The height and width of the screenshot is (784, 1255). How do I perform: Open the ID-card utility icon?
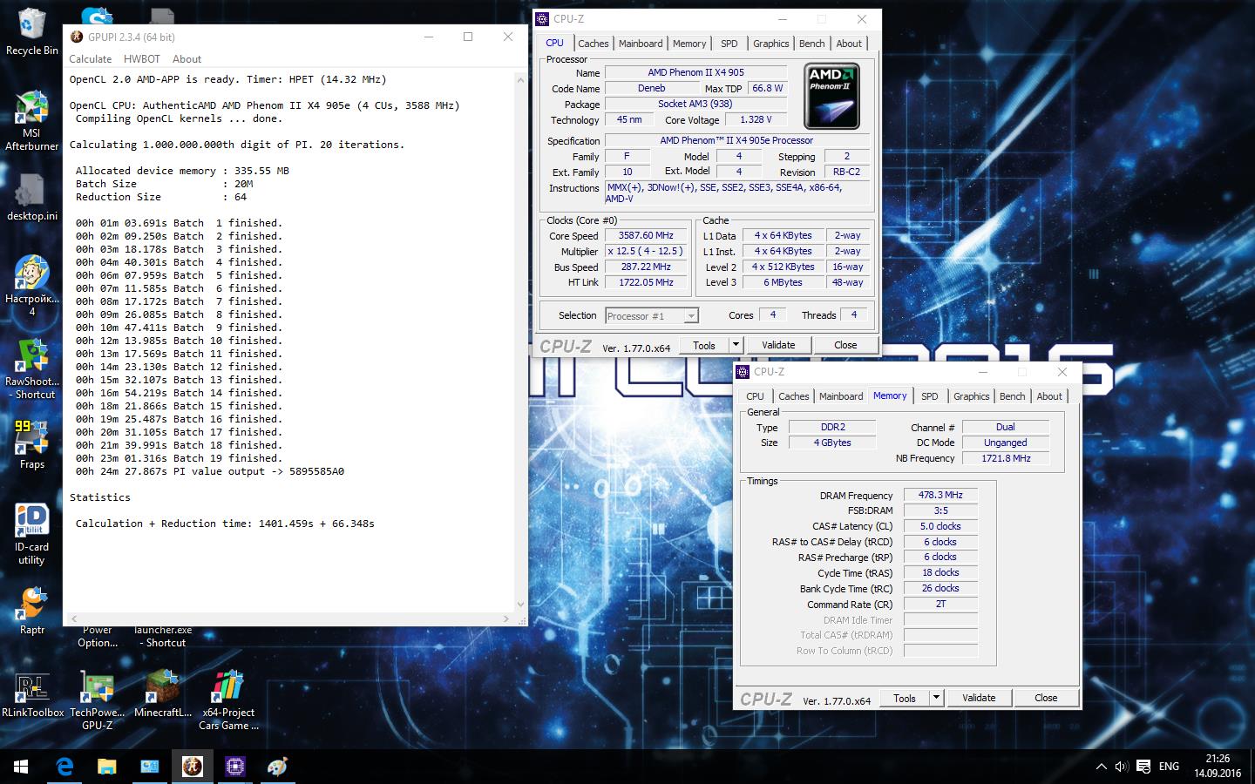31,534
